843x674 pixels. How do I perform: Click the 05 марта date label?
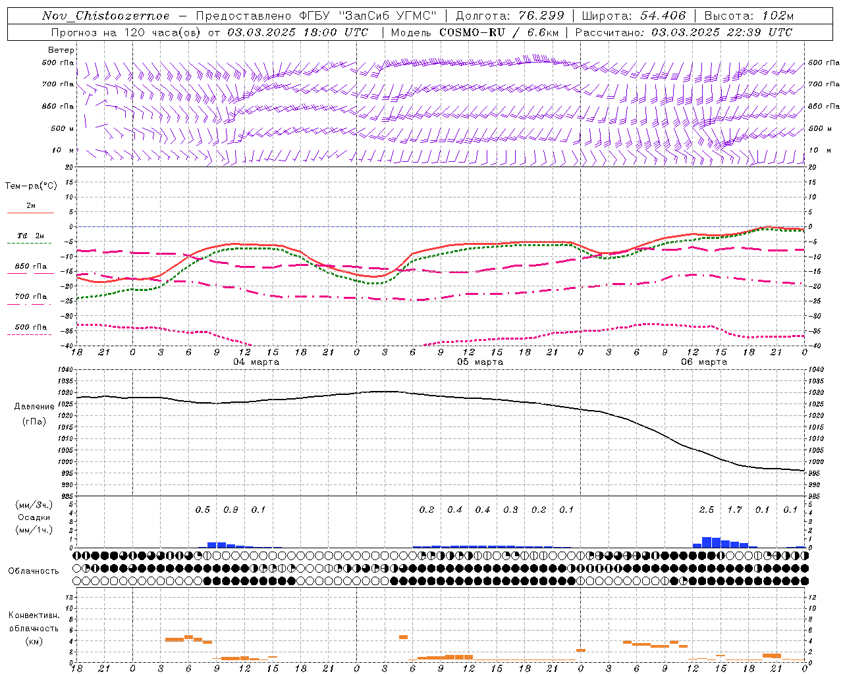pyautogui.click(x=480, y=362)
